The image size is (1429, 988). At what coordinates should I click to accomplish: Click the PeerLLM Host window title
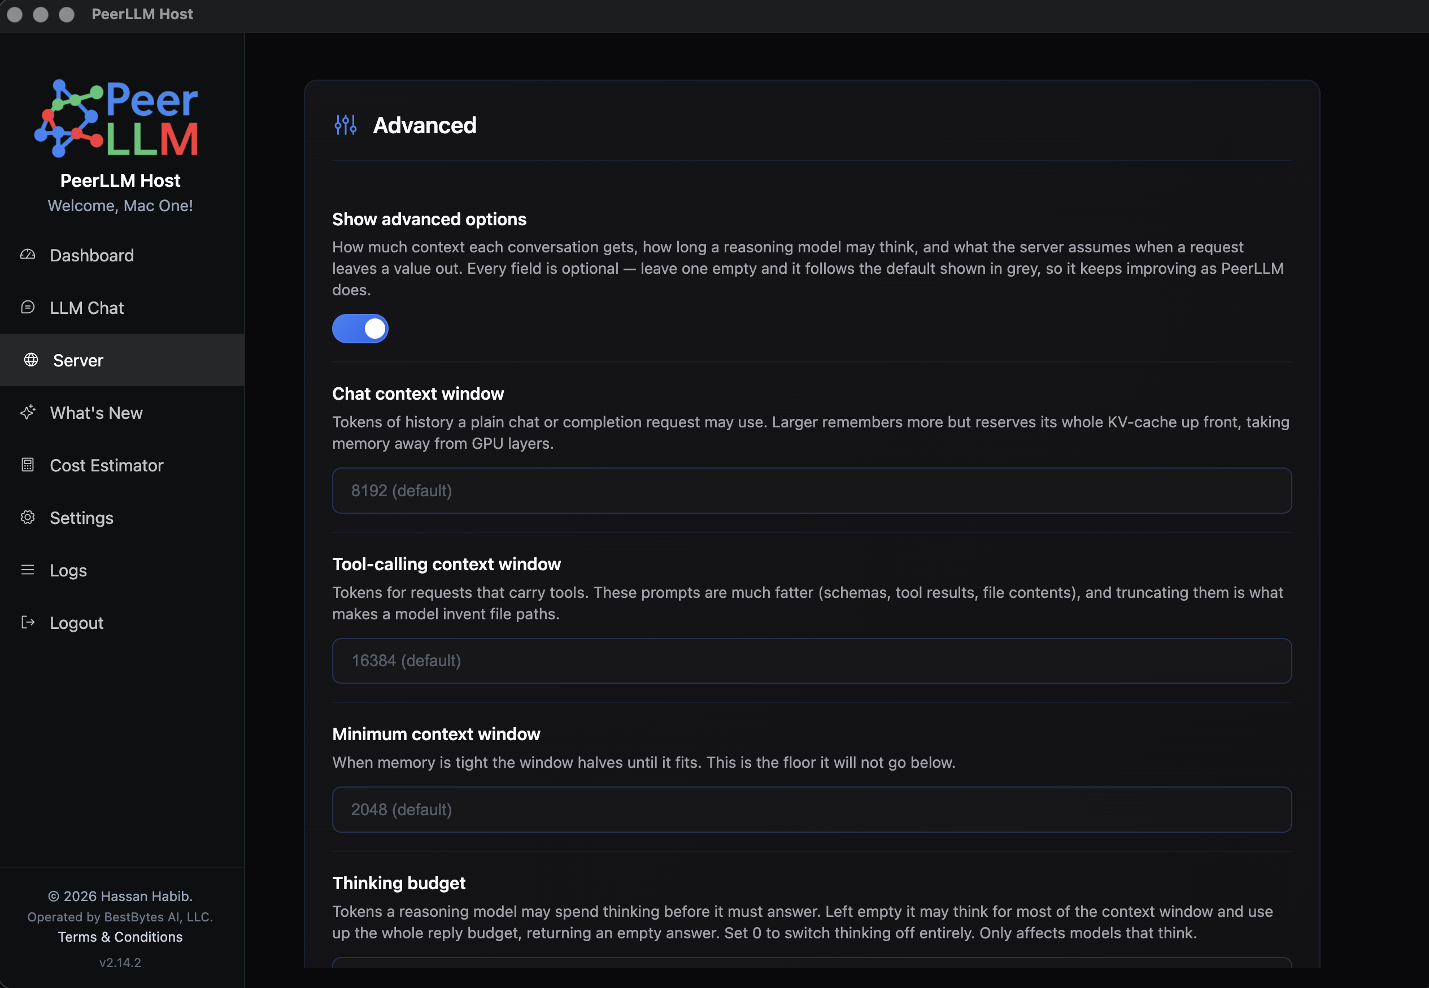[142, 14]
